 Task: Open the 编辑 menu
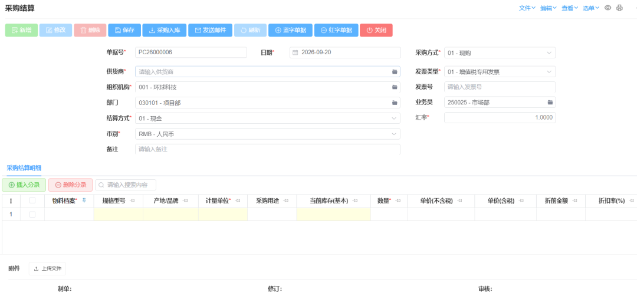549,8
